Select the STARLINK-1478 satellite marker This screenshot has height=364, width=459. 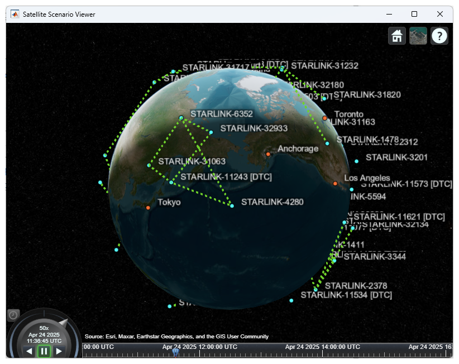(x=327, y=143)
